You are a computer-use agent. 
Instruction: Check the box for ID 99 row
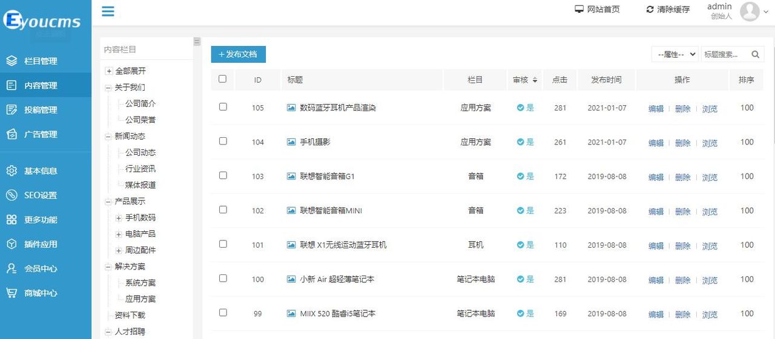point(223,313)
